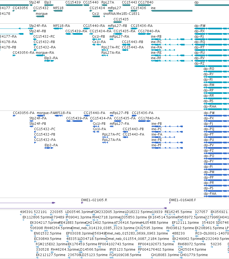Select the CG15440-RA transcript
This screenshot has width=229, height=259.
point(86,29)
